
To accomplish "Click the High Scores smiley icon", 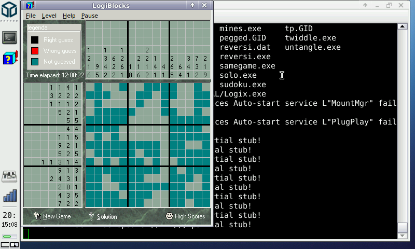I will coord(169,216).
